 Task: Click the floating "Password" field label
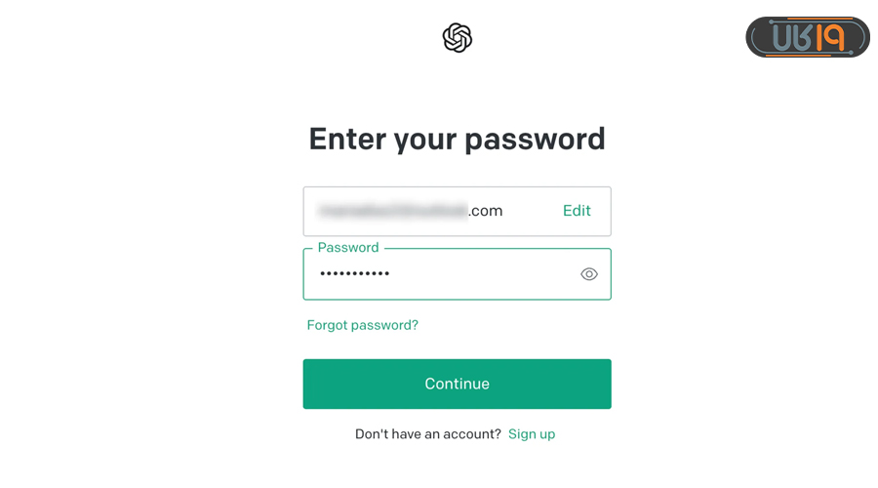348,248
